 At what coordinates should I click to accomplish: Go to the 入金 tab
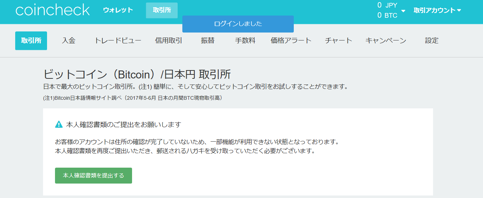pos(69,40)
